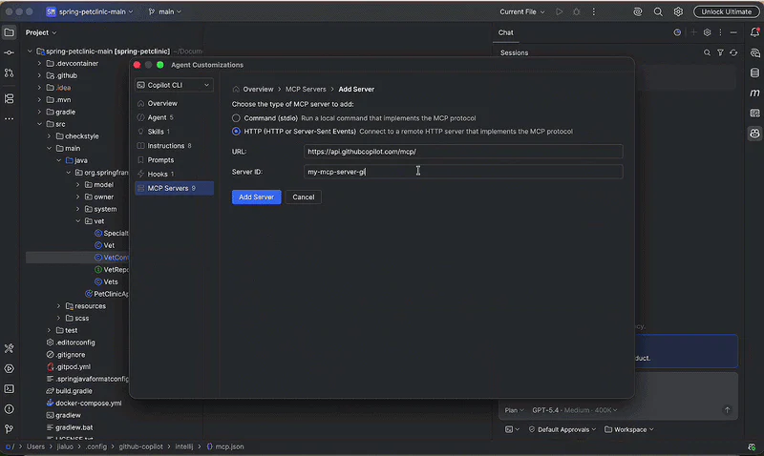Open the Overview section in sidebar
Image resolution: width=764 pixels, height=456 pixels.
pyautogui.click(x=174, y=104)
